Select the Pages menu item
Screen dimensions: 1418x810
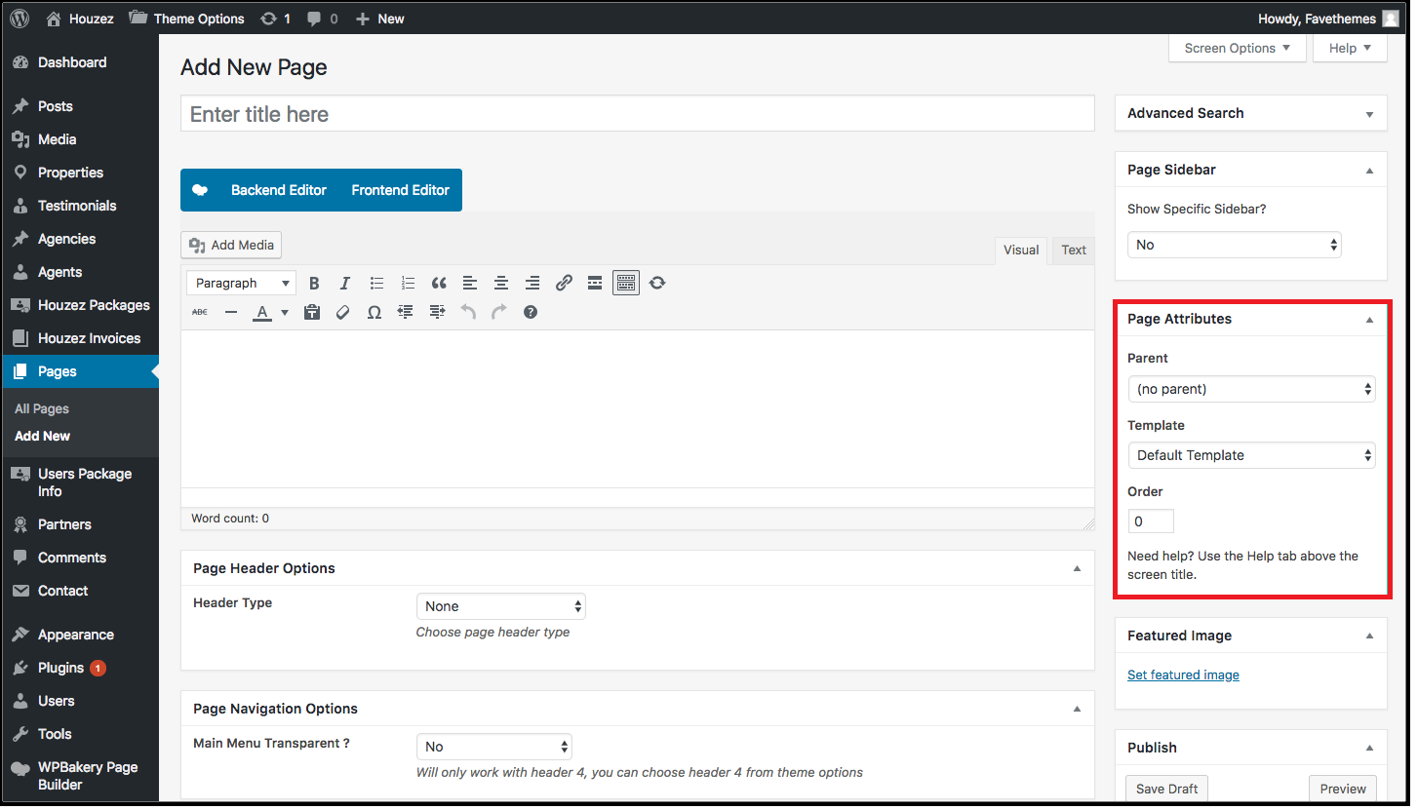click(x=79, y=371)
